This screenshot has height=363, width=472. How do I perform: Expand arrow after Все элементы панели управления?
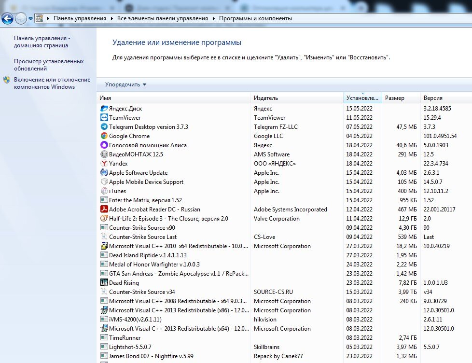[213, 18]
